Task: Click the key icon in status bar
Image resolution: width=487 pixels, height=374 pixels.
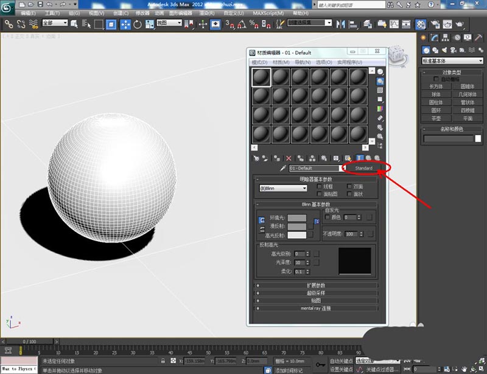Action: [x=320, y=365]
